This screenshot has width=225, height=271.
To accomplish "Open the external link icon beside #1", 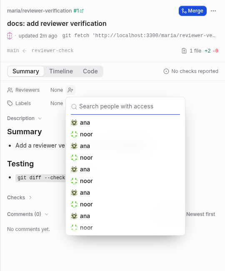I will tap(82, 11).
